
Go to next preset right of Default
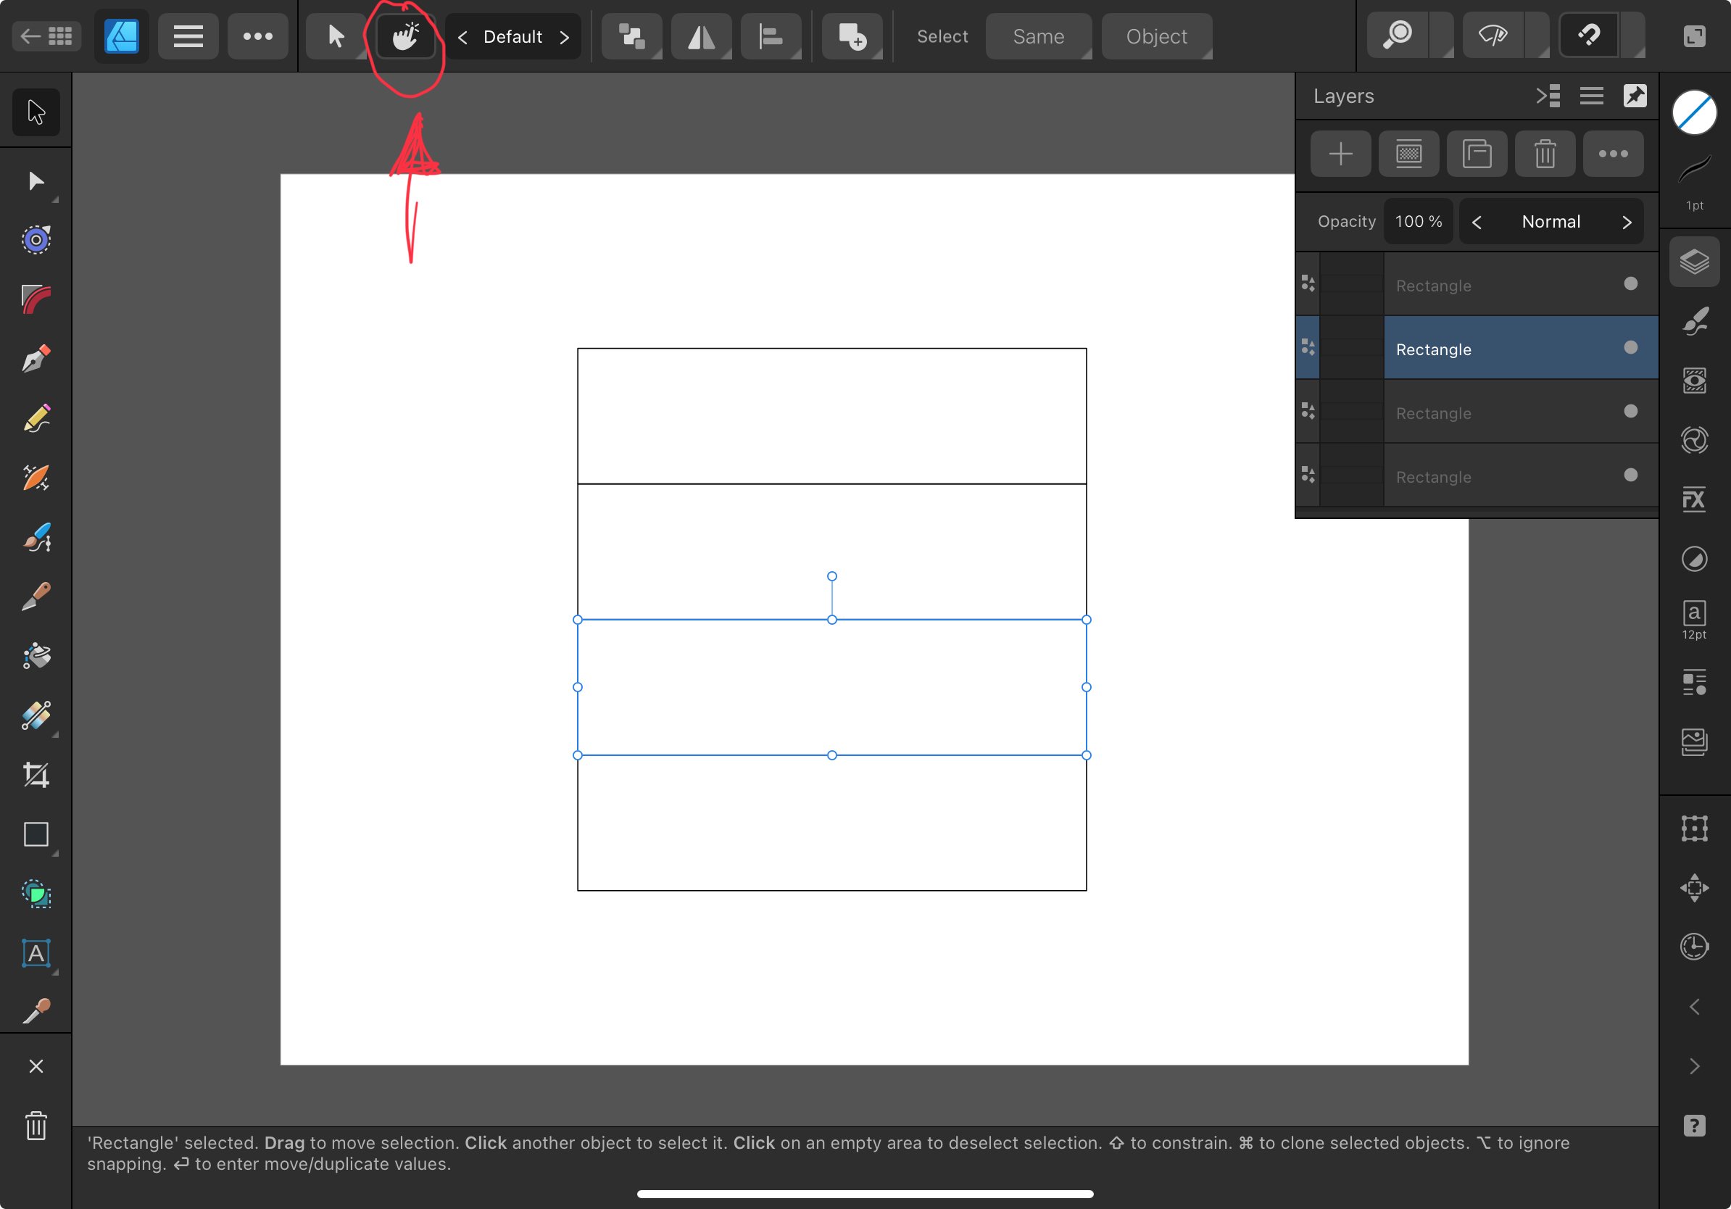(564, 37)
